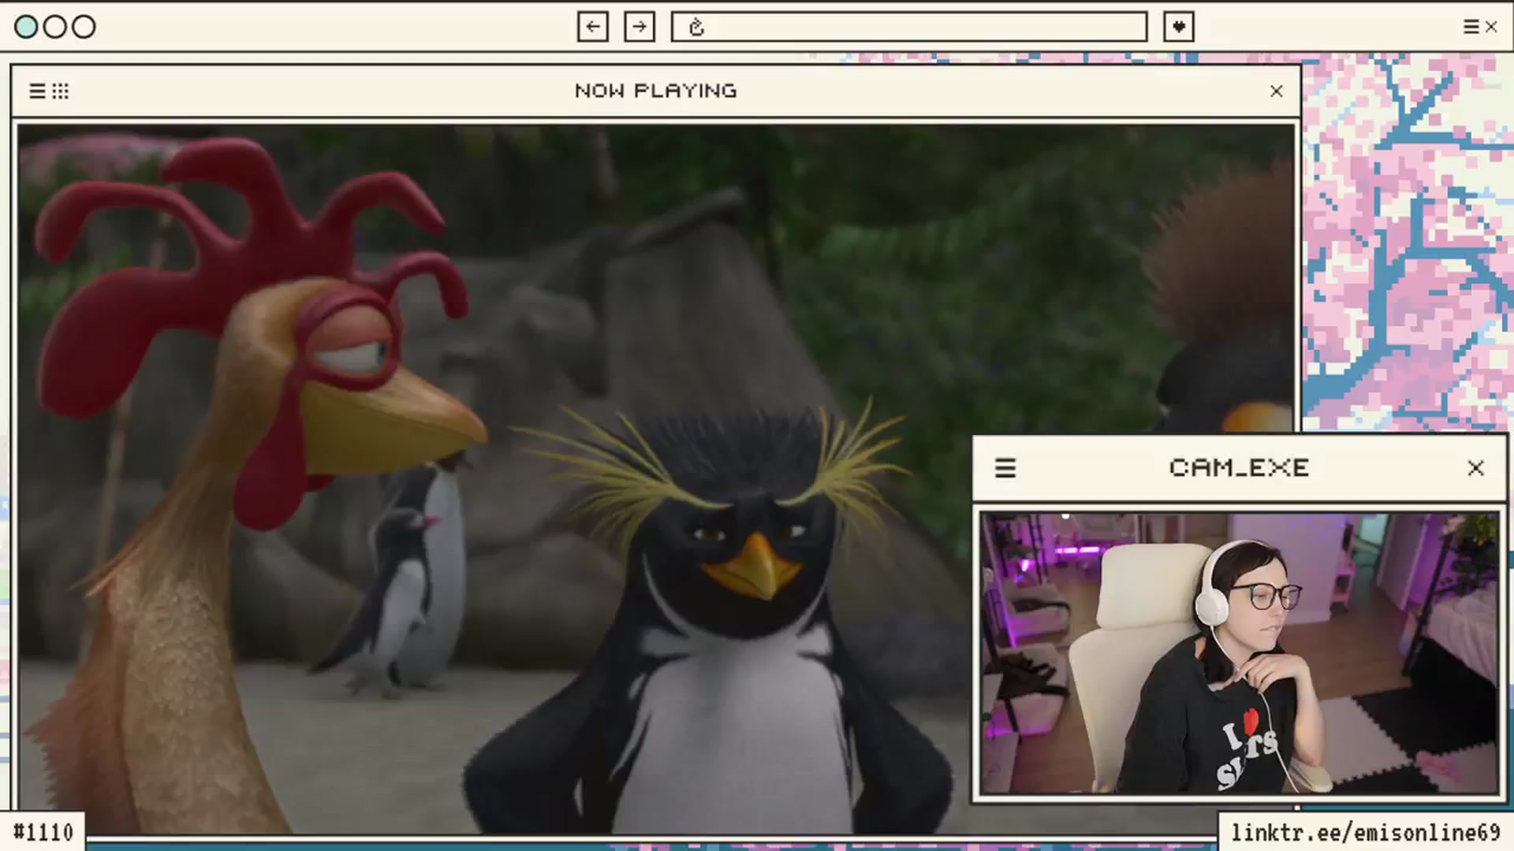Click the back arrow button in the browser bar
Viewport: 1514px width, 851px height.
592,27
